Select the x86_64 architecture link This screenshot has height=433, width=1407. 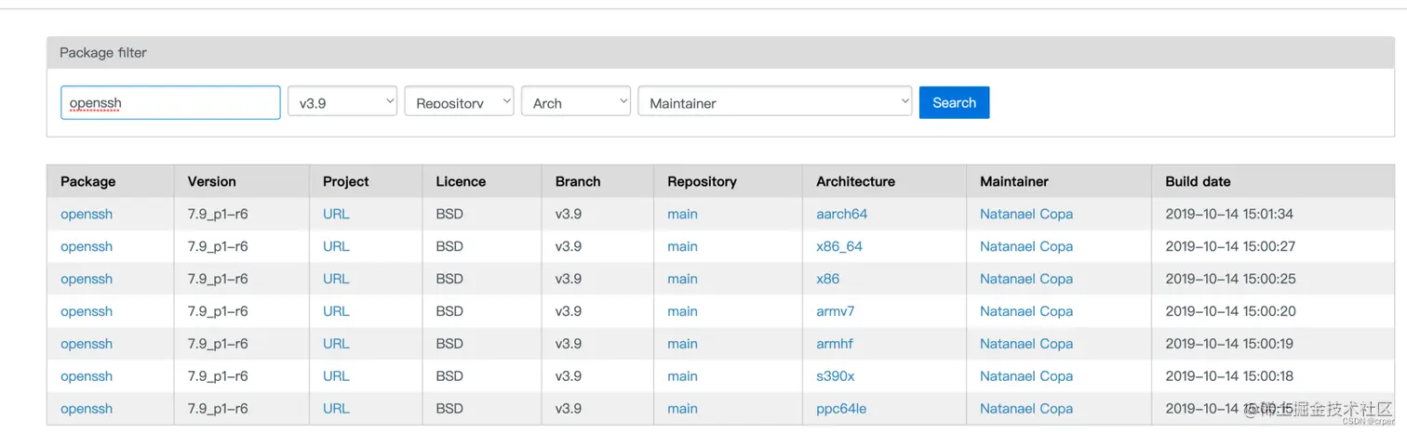tap(839, 246)
